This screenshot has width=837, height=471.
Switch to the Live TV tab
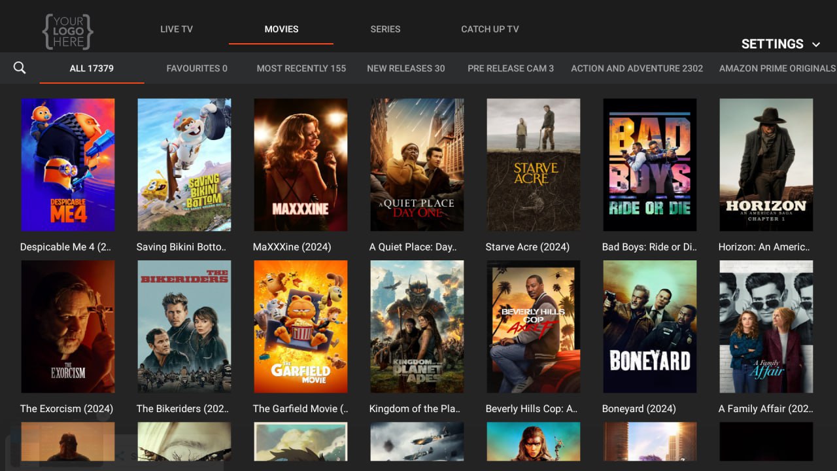click(x=177, y=29)
